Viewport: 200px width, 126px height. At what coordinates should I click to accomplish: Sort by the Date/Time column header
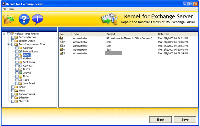pos(176,34)
